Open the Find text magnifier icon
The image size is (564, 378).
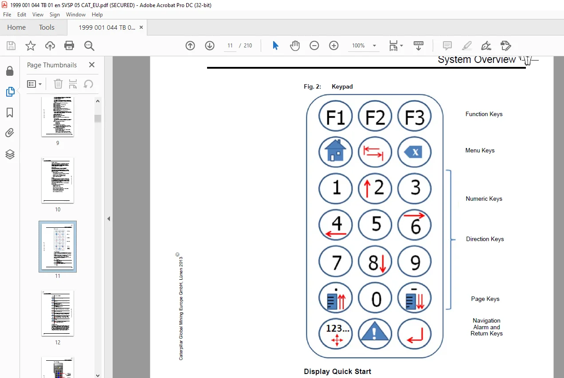(x=89, y=46)
